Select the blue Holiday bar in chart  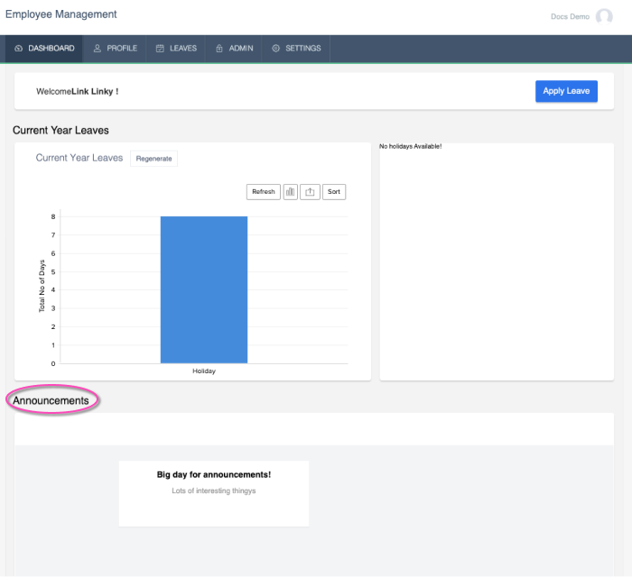(x=204, y=288)
